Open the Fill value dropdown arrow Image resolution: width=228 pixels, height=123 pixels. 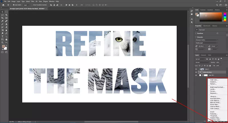pos(221,66)
